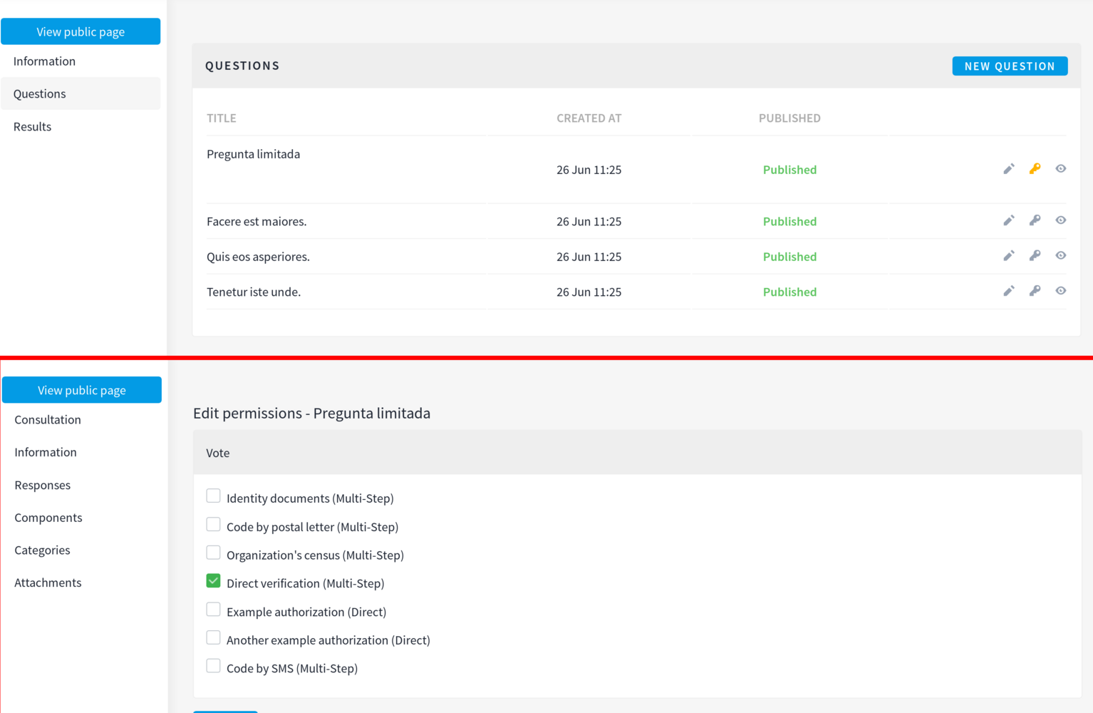Screen dimensions: 1093x713
Task: Click the edit pencil for Pregunta limitada
Action: click(1008, 169)
